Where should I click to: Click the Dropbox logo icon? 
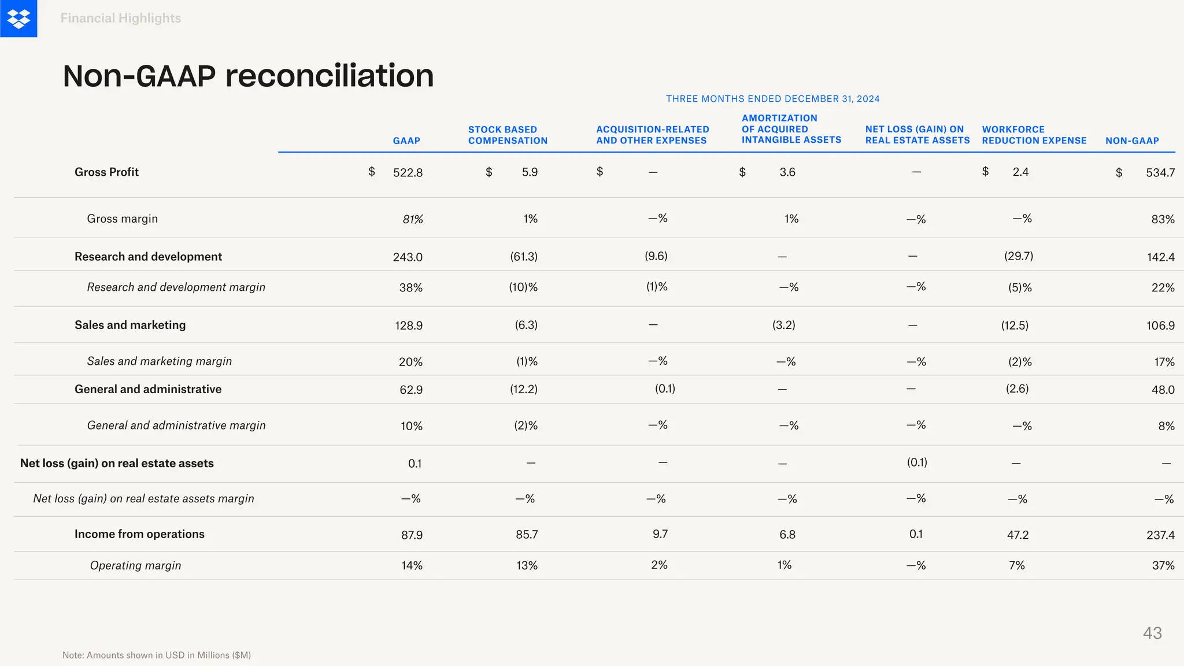point(18,18)
